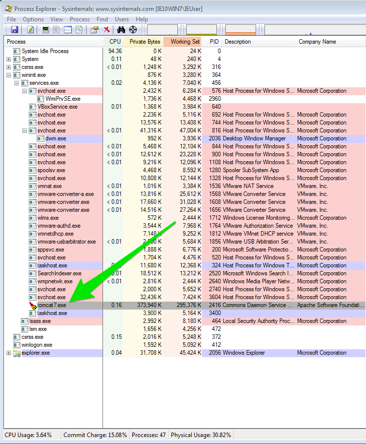Click the explorer.exe folder icon
This screenshot has height=444, width=366.
coord(17,353)
